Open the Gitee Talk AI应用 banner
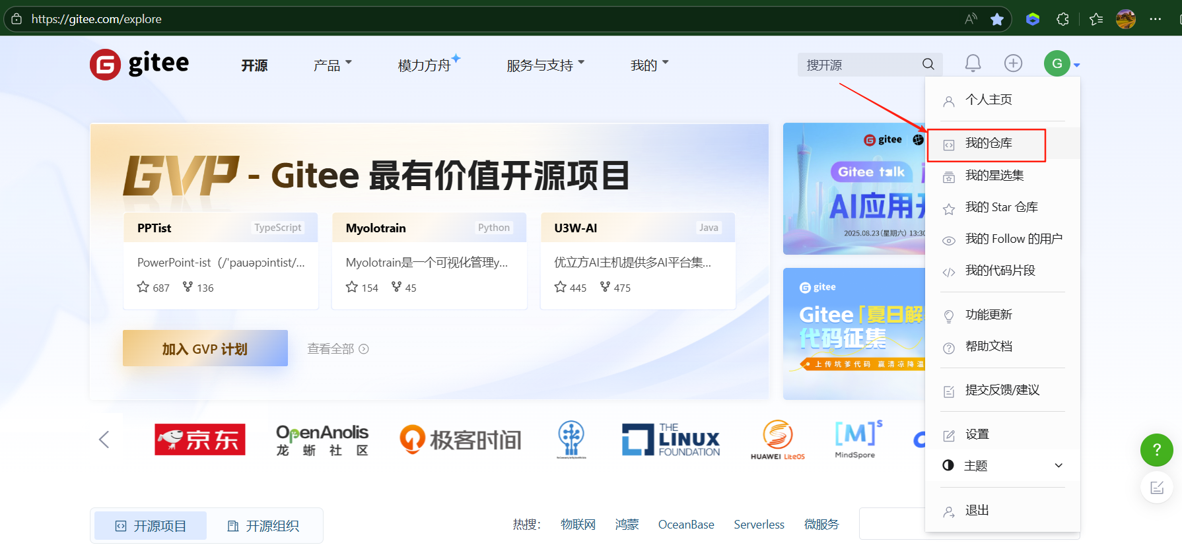This screenshot has height=551, width=1182. click(854, 189)
